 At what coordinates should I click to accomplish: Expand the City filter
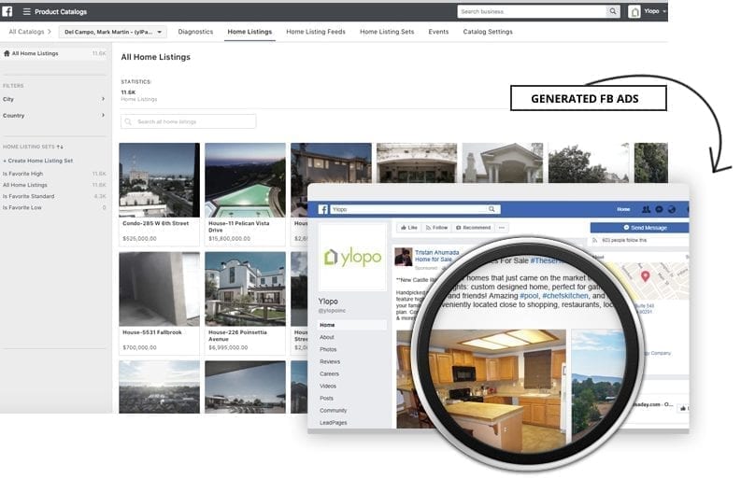(55, 99)
